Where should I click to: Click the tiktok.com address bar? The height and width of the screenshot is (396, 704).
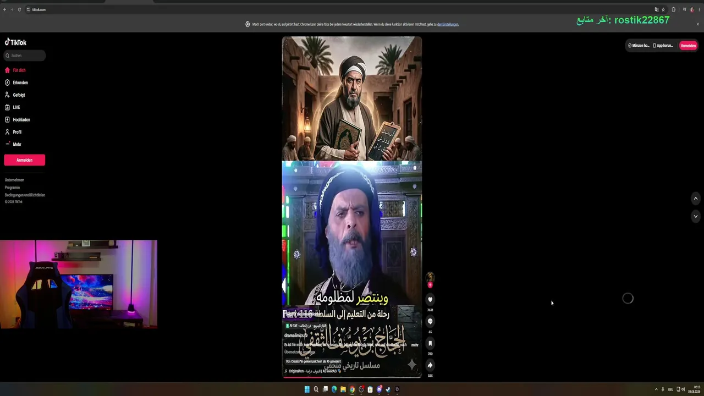pyautogui.click(x=341, y=9)
